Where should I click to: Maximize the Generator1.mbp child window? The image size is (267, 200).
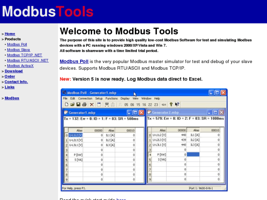(x=136, y=113)
